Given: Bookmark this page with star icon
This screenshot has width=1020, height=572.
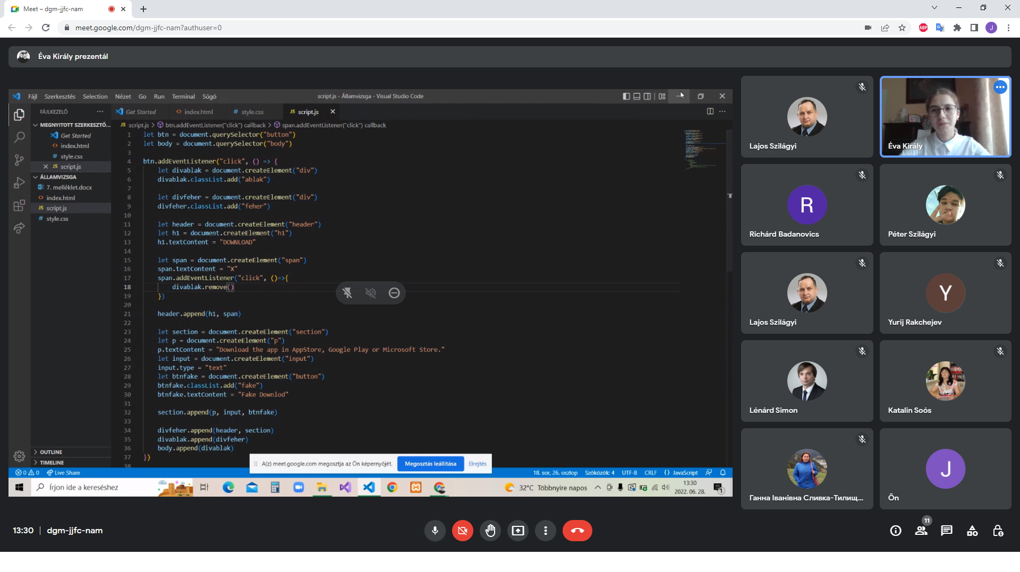Looking at the screenshot, I should click(902, 28).
